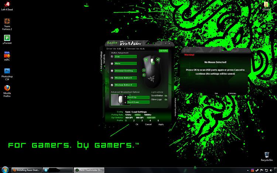Click the number 2 badge beside Menu assignment
This screenshot has height=173, width=277.
pyautogui.click(x=112, y=63)
